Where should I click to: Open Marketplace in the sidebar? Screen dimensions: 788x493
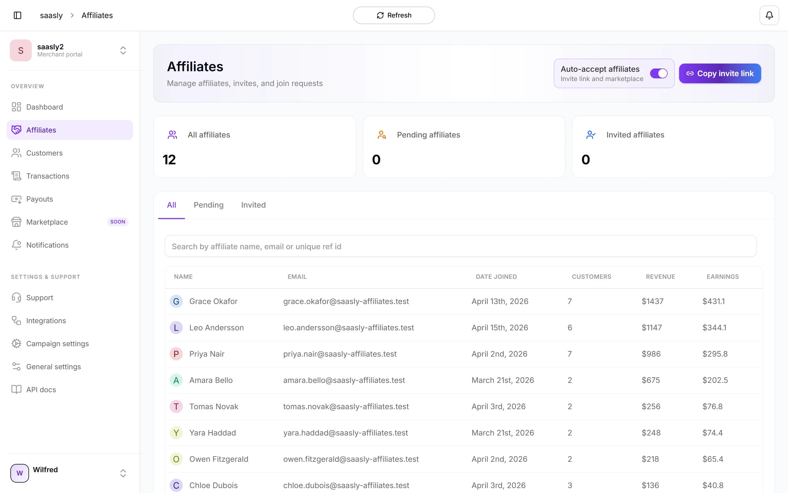point(70,222)
